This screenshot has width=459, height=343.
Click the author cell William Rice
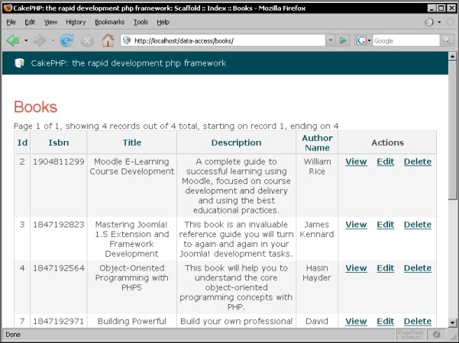317,166
